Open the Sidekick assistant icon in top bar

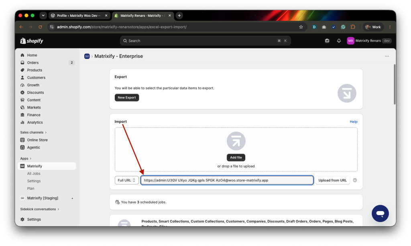pyautogui.click(x=327, y=41)
